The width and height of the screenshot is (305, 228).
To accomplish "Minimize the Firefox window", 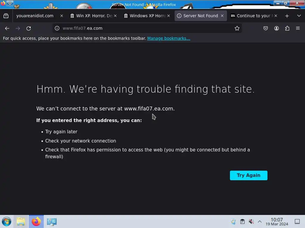I will (278, 3).
